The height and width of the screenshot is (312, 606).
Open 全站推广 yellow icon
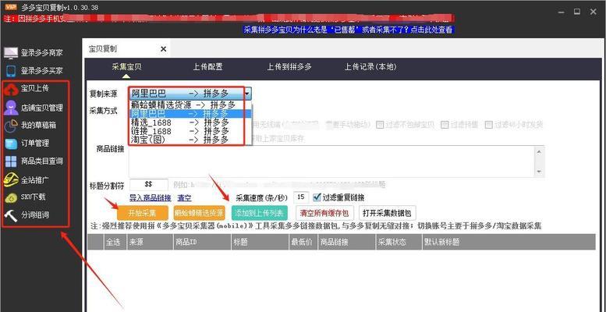[11, 179]
